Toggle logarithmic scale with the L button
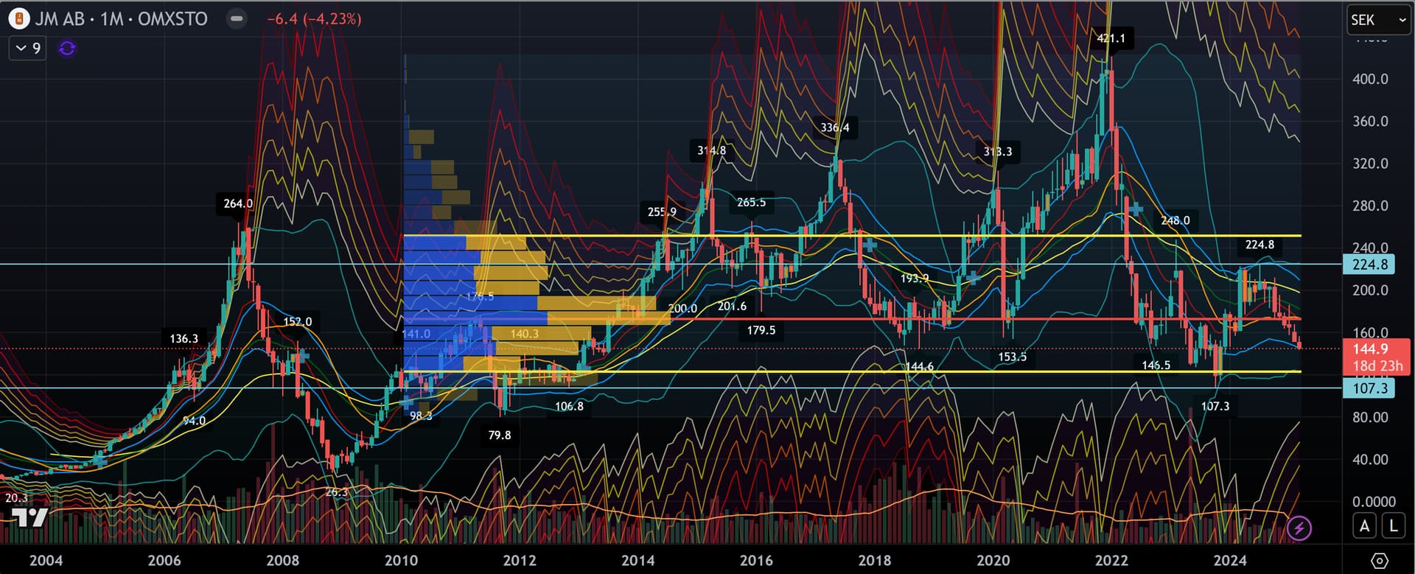The width and height of the screenshot is (1415, 574). pyautogui.click(x=1393, y=526)
